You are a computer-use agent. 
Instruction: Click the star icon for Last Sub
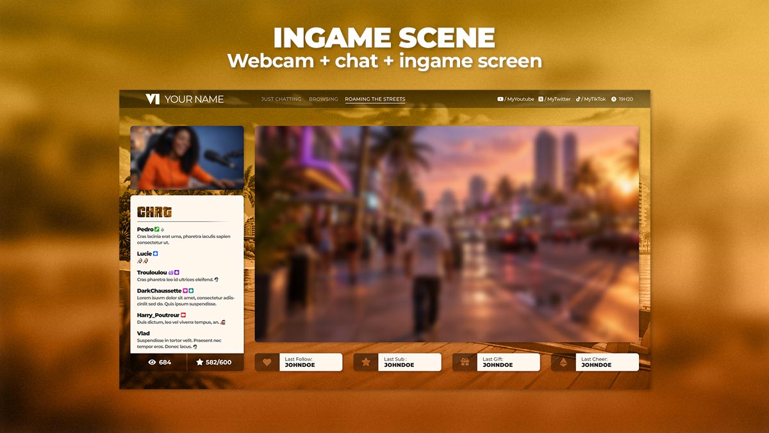[x=366, y=362]
